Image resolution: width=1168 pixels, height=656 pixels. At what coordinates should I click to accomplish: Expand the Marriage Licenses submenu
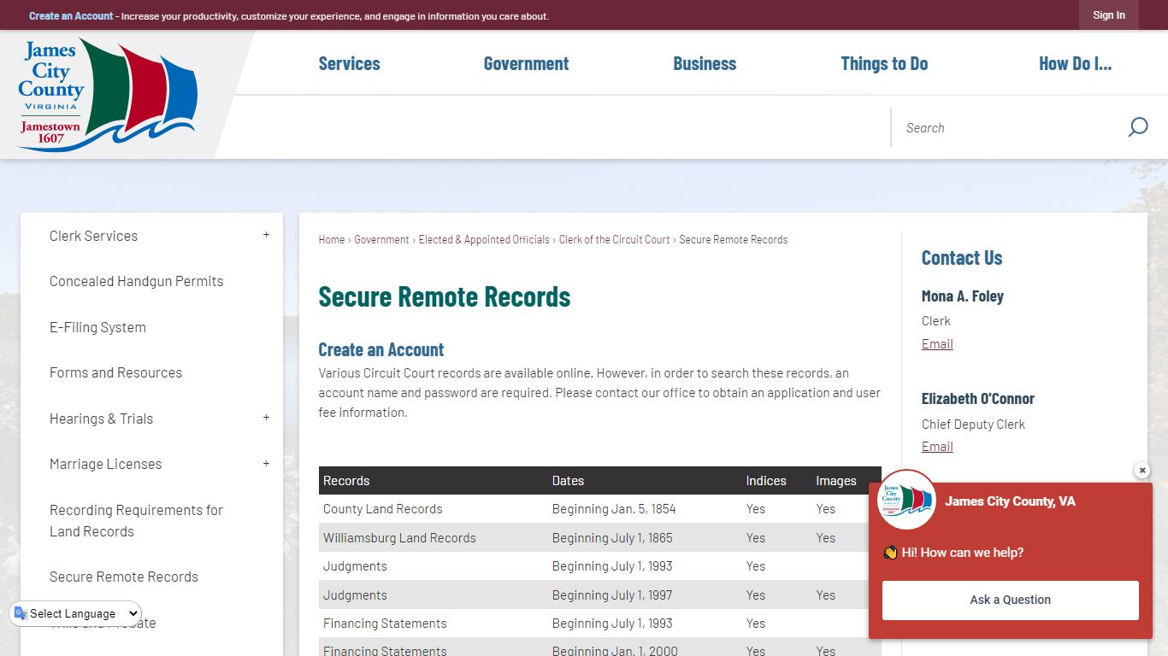pos(266,464)
